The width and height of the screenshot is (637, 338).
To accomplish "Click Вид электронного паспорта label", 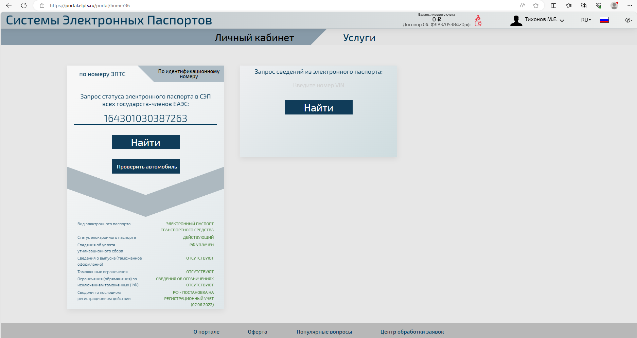I will (104, 224).
